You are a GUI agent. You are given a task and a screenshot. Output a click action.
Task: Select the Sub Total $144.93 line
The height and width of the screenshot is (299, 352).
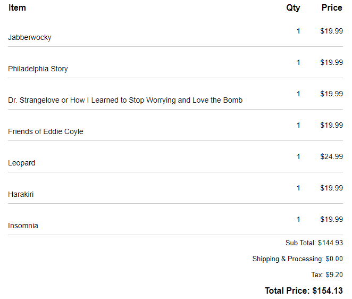pyautogui.click(x=314, y=243)
